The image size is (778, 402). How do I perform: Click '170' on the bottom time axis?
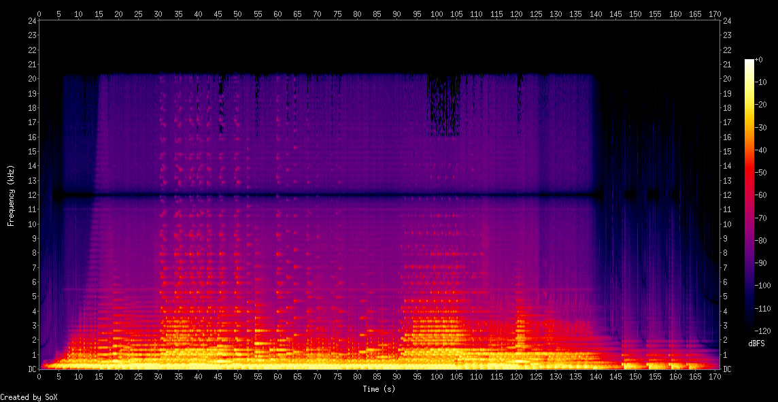[715, 377]
